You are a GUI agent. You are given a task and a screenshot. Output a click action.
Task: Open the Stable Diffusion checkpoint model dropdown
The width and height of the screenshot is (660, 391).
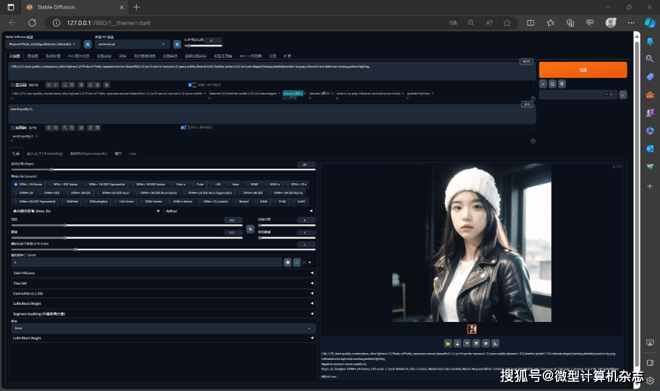point(42,44)
